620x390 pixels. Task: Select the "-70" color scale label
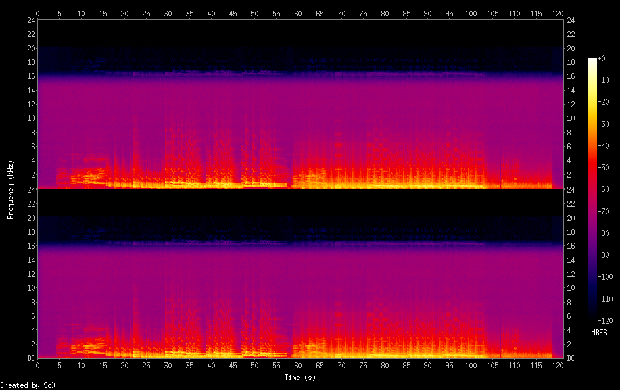[603, 211]
